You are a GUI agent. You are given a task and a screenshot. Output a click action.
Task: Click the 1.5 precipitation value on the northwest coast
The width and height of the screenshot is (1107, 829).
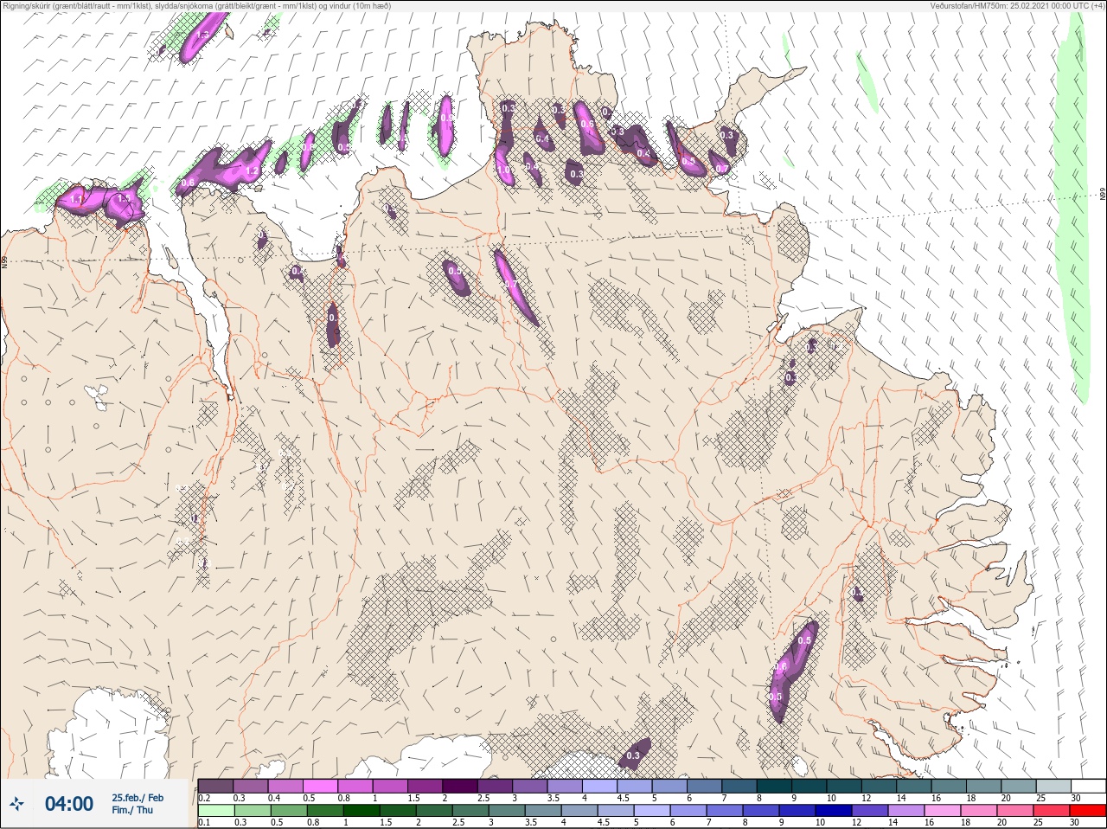[124, 199]
